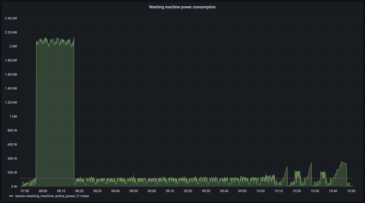Click the 10:00 time axis label
The width and height of the screenshot is (365, 203).
[260, 191]
